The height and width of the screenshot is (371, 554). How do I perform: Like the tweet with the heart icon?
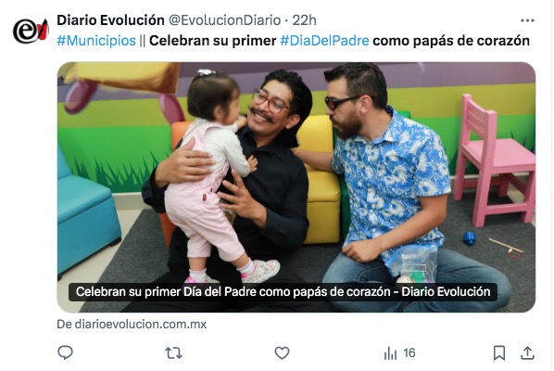(x=282, y=353)
